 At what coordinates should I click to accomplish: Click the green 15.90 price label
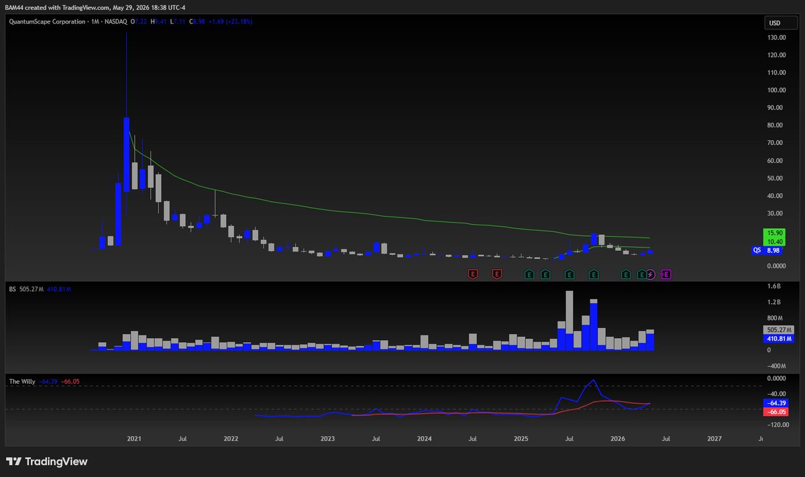[774, 233]
